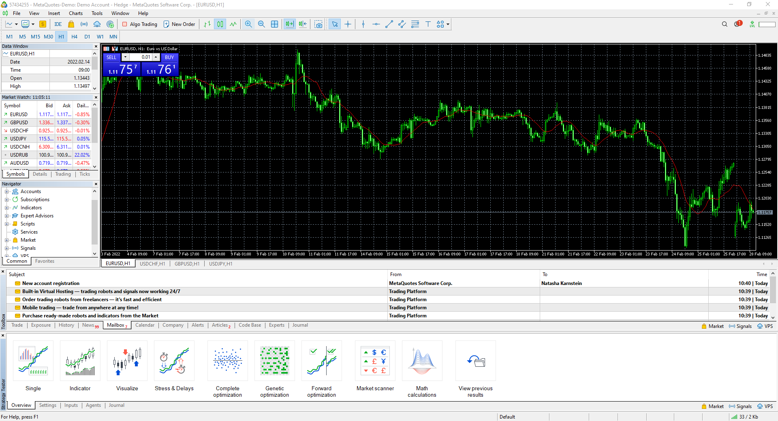
Task: Close the Market Watch panel
Action: click(x=96, y=97)
